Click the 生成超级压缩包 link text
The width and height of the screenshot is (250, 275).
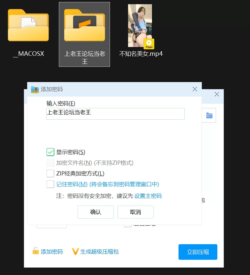coord(100,252)
